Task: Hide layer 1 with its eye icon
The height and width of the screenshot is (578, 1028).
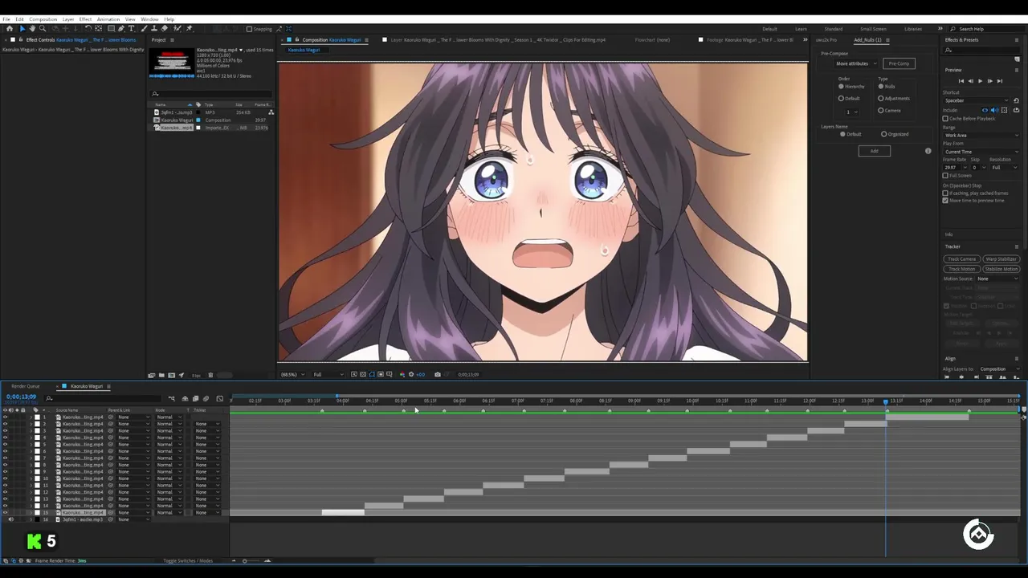Action: point(5,417)
